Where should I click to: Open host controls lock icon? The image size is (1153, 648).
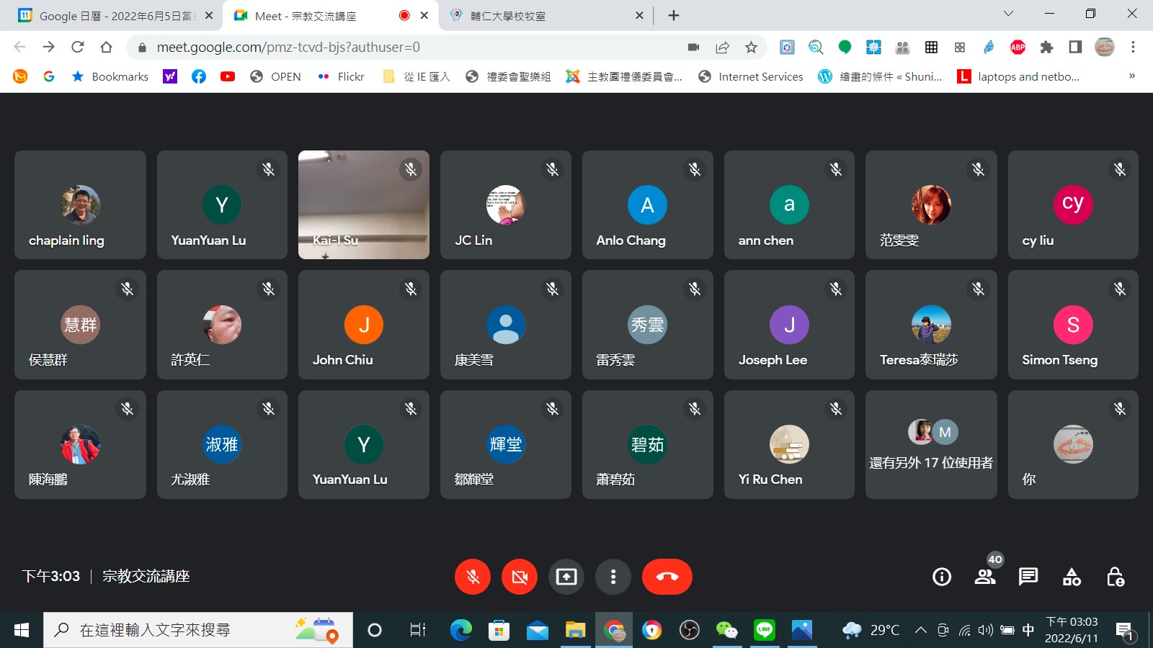click(1115, 577)
